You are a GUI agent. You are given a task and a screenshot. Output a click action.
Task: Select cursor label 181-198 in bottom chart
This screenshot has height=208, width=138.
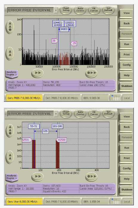point(57,126)
